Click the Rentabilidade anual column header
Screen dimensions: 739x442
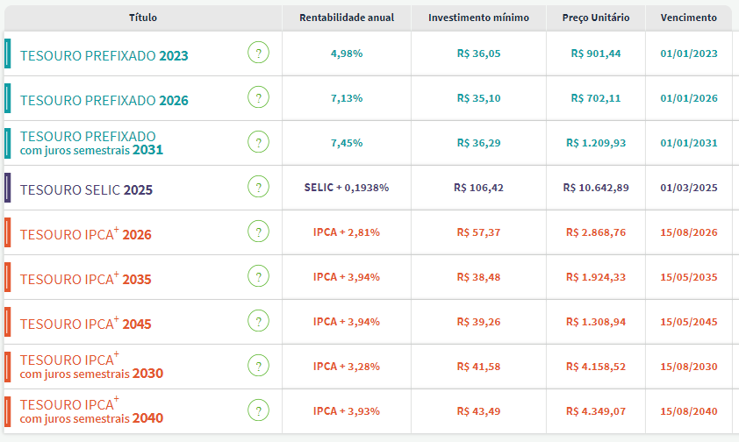point(347,18)
